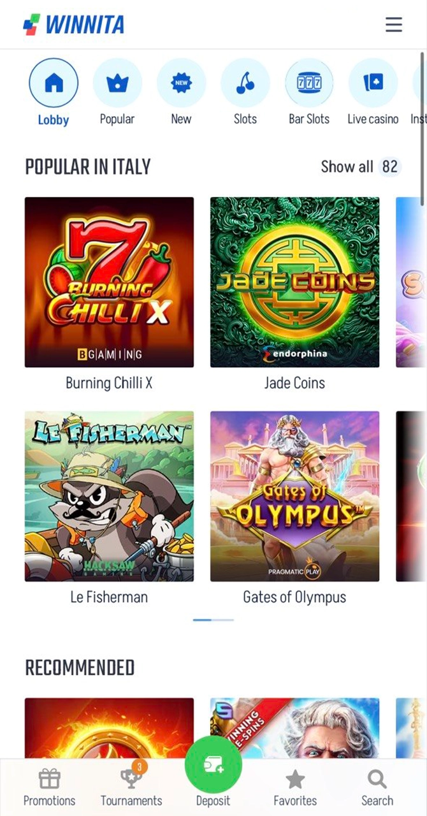This screenshot has height=816, width=427.
Task: Open the Popular crown category
Action: click(117, 83)
